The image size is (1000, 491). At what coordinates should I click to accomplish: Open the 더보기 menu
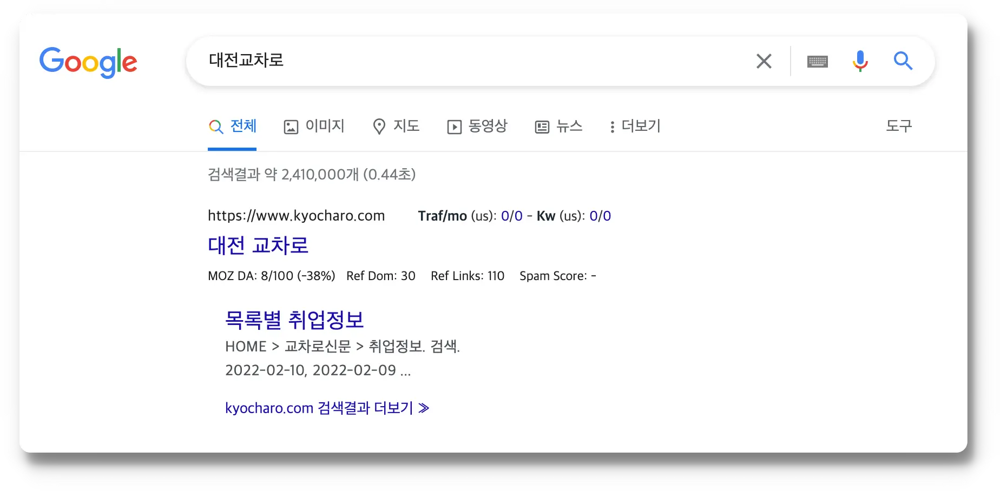(635, 127)
